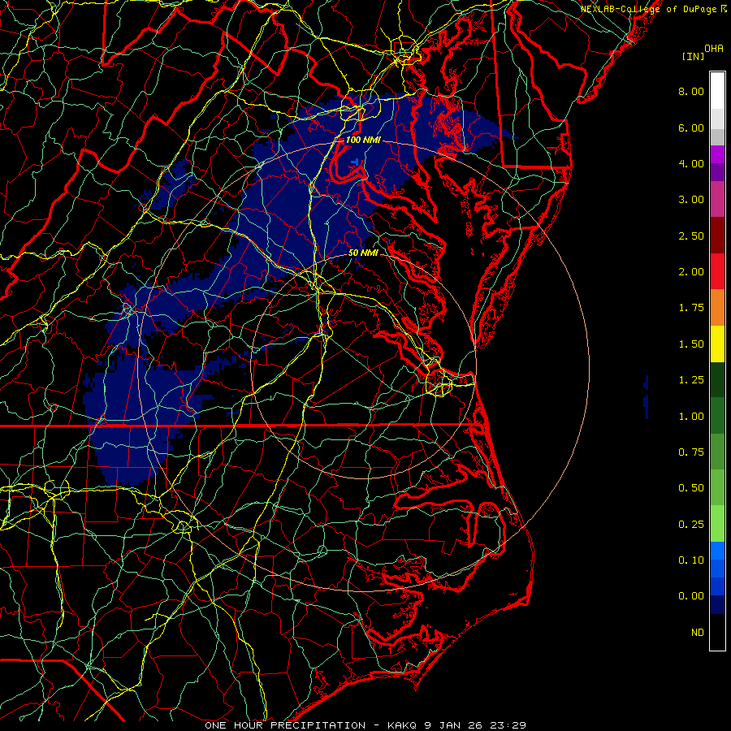The image size is (731, 731).
Task: Pick the orange 1.75 legend swatch
Action: 717,307
